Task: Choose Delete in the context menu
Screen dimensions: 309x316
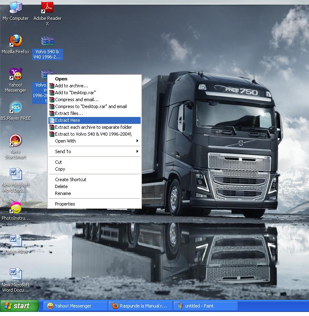Action: (94, 186)
